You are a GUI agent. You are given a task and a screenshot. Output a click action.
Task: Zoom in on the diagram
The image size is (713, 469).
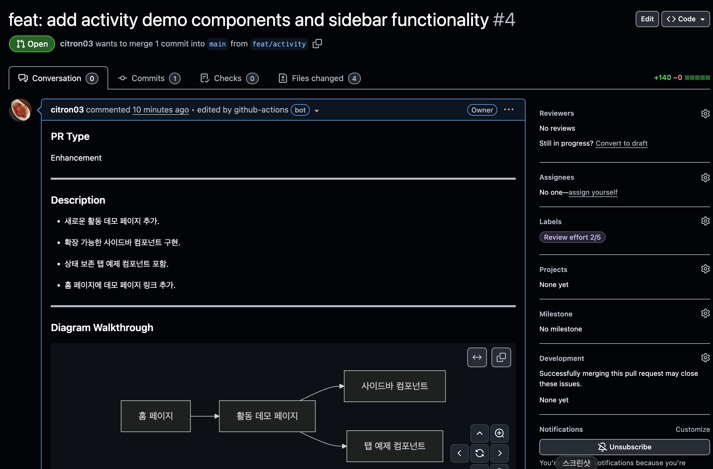499,433
